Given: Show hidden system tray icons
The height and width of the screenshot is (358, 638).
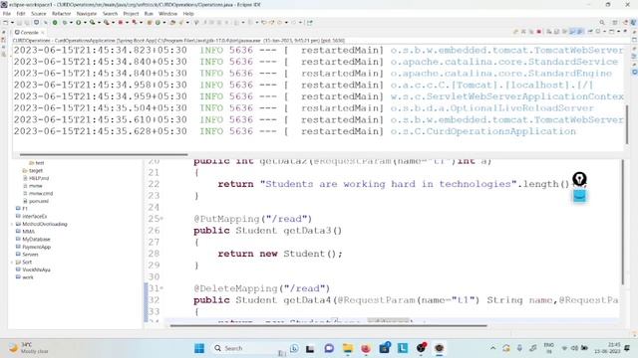Looking at the screenshot, I should (x=492, y=348).
